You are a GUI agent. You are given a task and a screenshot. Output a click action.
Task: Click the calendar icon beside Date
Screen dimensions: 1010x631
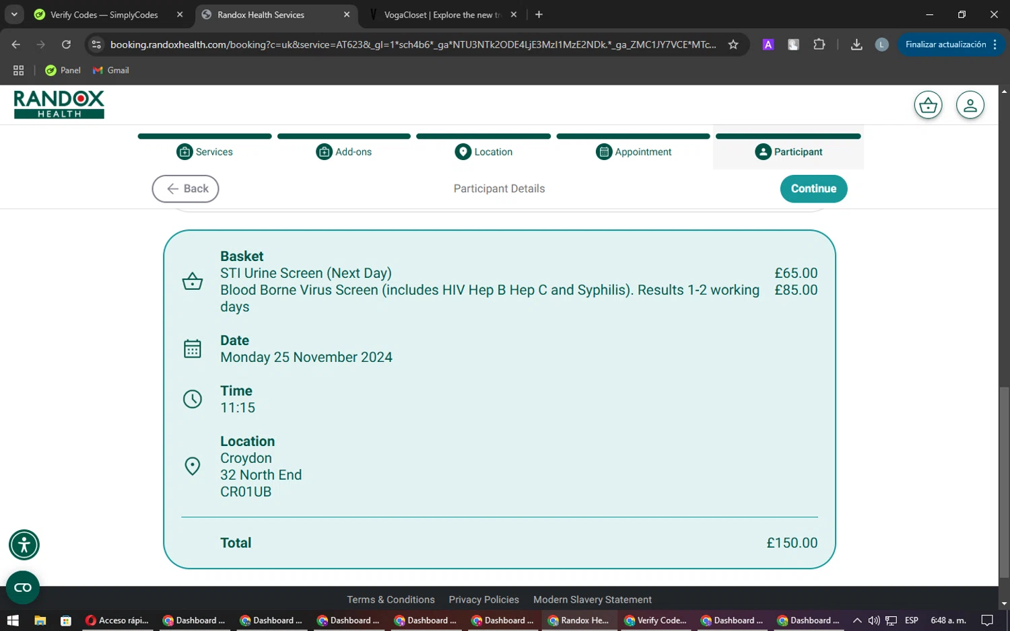tap(193, 348)
